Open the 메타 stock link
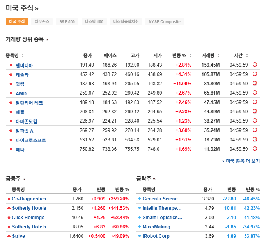 tap(20, 149)
